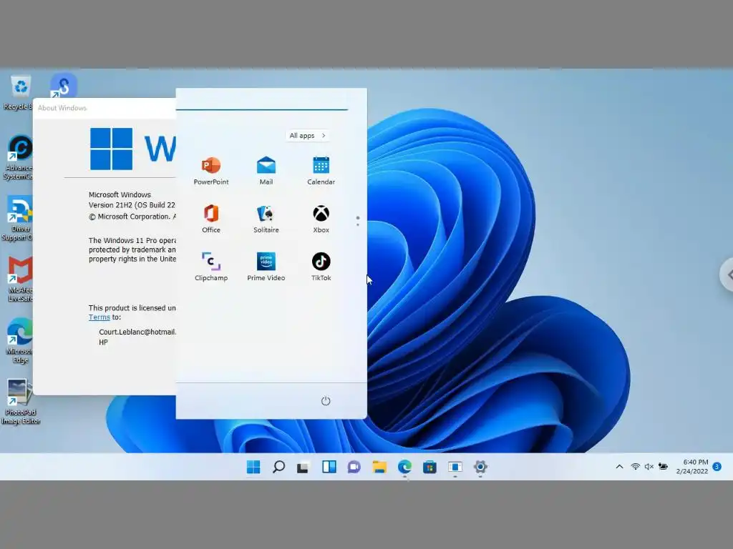Open File Explorer from taskbar
The width and height of the screenshot is (733, 549).
[379, 467]
